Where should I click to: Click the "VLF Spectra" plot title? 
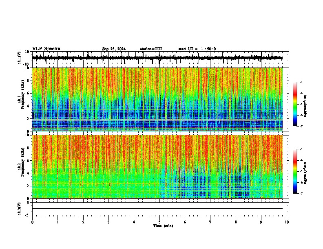46,49
